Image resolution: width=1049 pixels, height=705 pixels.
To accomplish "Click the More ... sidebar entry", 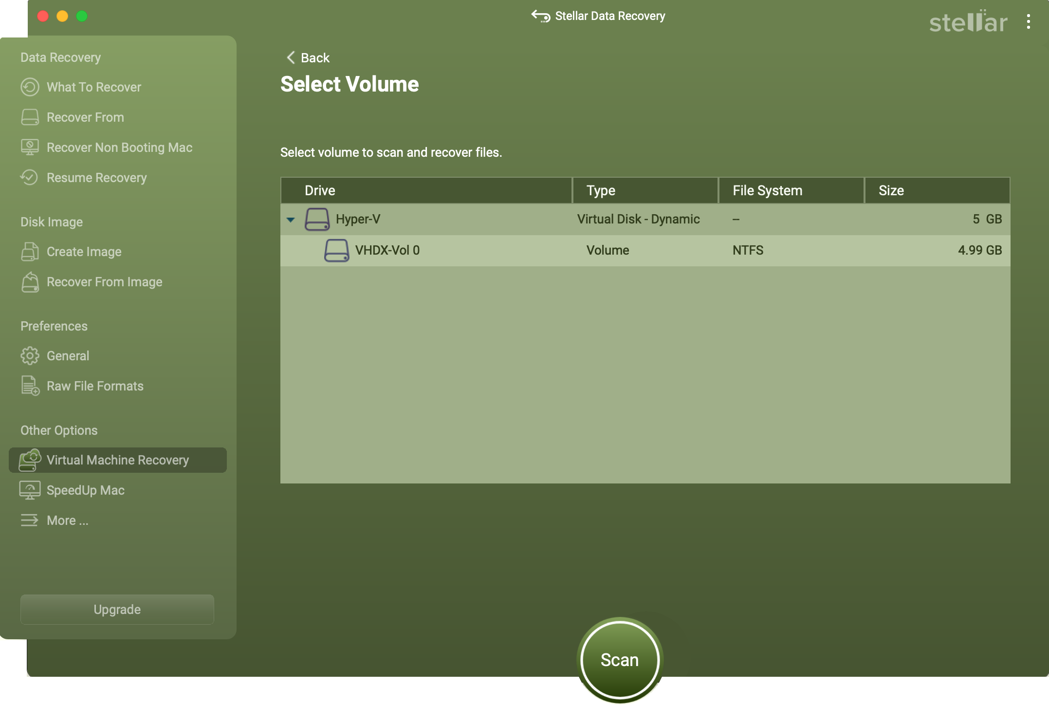I will coord(67,520).
